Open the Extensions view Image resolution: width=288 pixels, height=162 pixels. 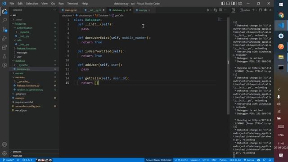pos(4,47)
